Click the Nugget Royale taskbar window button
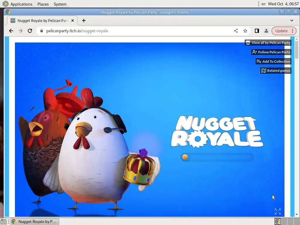Viewport: 300px width, 225px height. [35, 221]
